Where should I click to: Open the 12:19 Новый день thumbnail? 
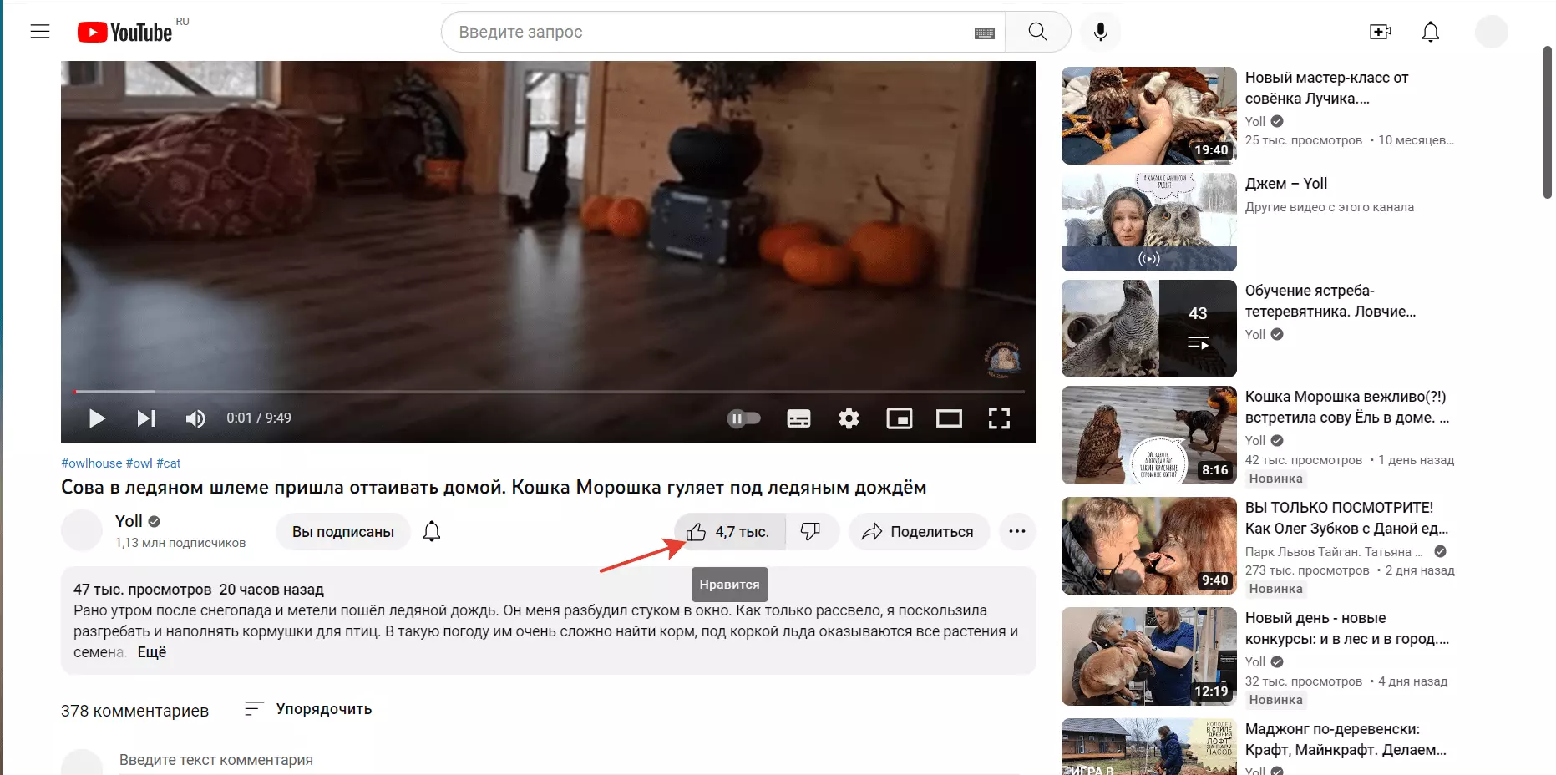1149,656
